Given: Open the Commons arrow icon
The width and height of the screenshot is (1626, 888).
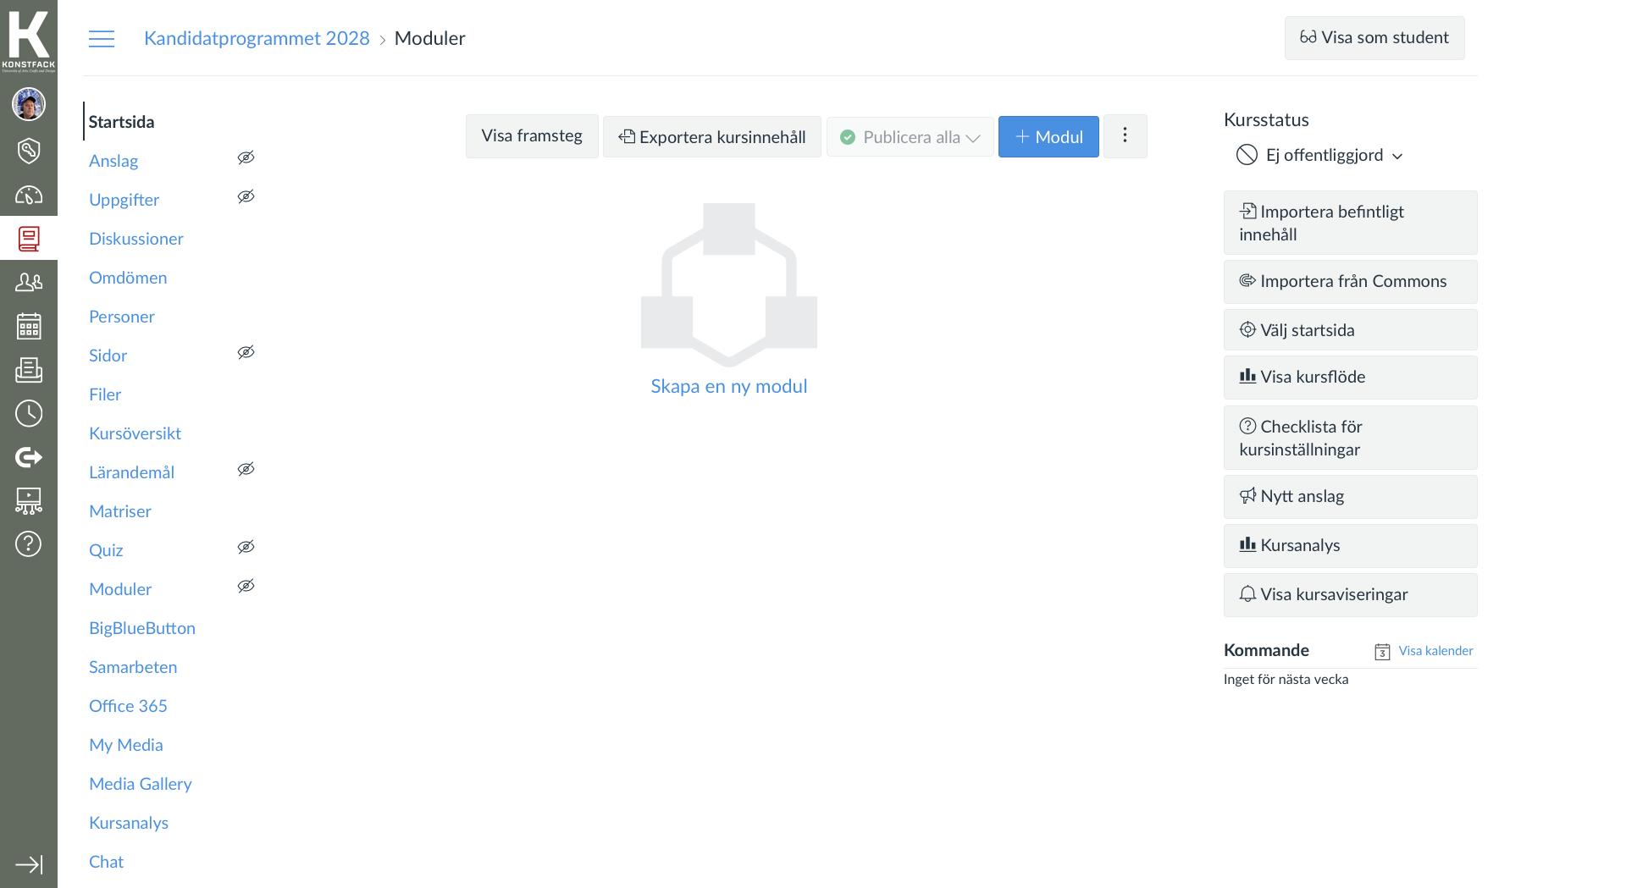Looking at the screenshot, I should point(29,457).
